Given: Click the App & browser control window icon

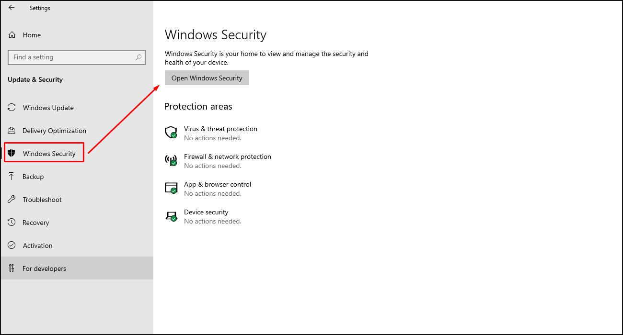Looking at the screenshot, I should [171, 188].
